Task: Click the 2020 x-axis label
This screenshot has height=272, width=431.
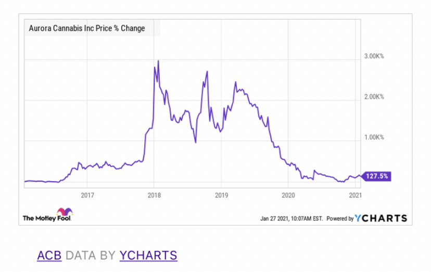Action: pos(288,195)
